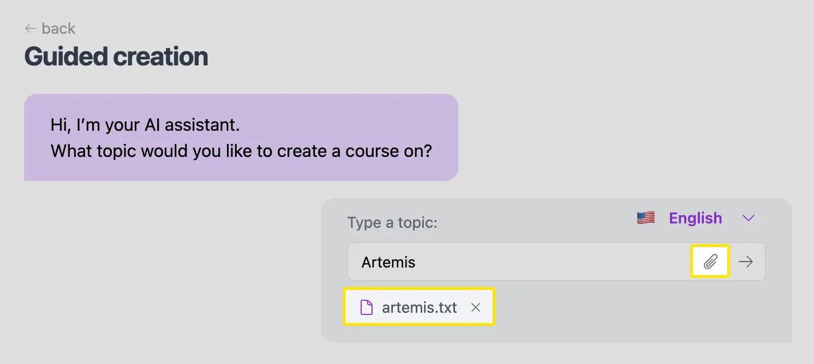The image size is (814, 364).
Task: Navigate back using the back text link
Action: click(x=60, y=28)
